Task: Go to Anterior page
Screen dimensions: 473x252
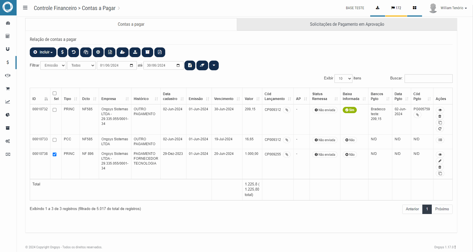Action: tap(412, 209)
